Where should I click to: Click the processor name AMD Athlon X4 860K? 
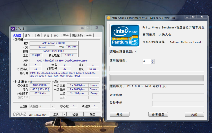click(54, 43)
